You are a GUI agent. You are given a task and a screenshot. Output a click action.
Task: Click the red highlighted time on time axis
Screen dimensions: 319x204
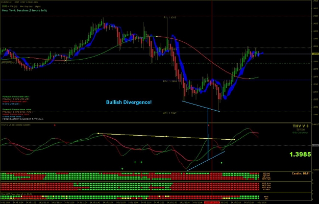pos(212,202)
